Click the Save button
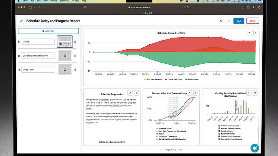278x156 pixels. pyautogui.click(x=238, y=21)
